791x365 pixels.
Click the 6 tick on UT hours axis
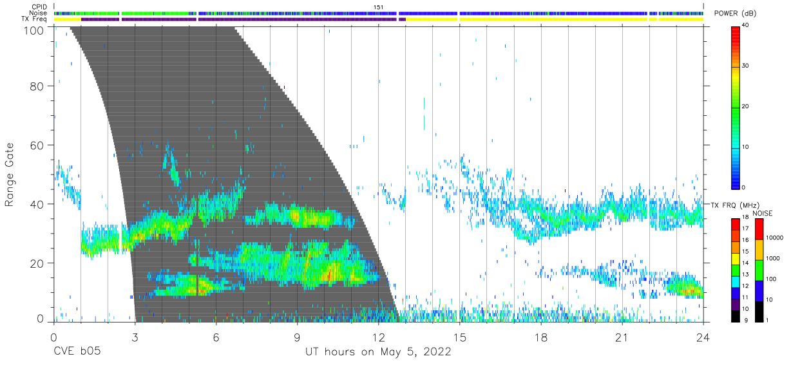216,336
